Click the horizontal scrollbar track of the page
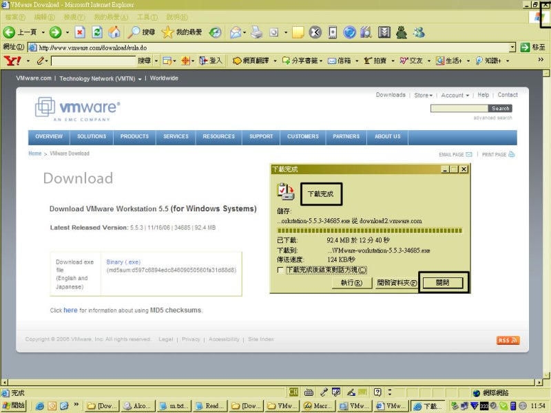This screenshot has height=413, width=551. [x=271, y=383]
